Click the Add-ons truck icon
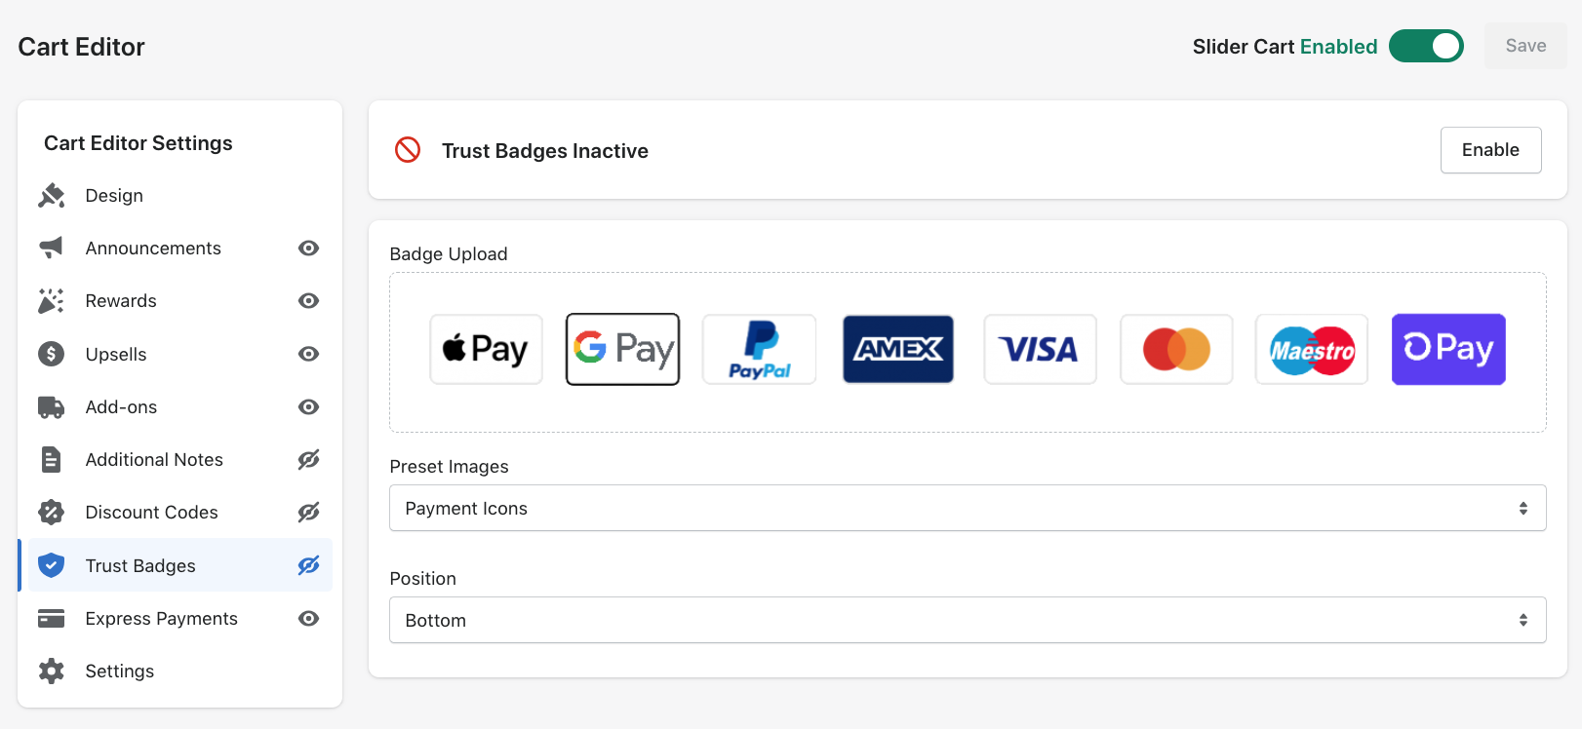This screenshot has width=1582, height=729. [52, 406]
